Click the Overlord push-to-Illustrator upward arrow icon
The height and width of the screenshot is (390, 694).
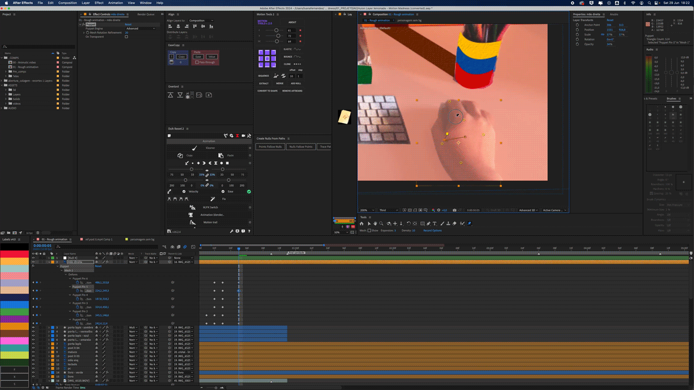pos(171,95)
